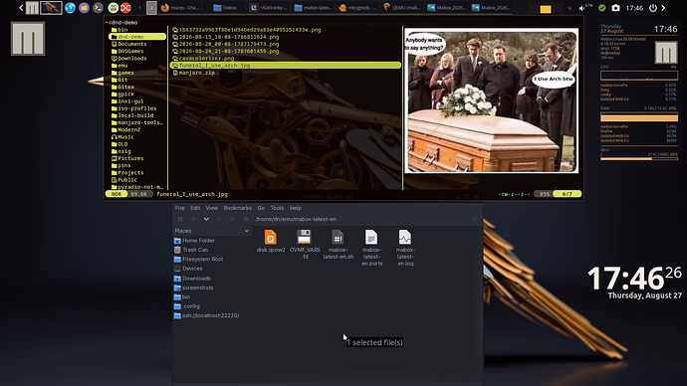The height and width of the screenshot is (386, 687).
Task: Go to home using the toolbar home icon
Action: pyautogui.click(x=246, y=219)
